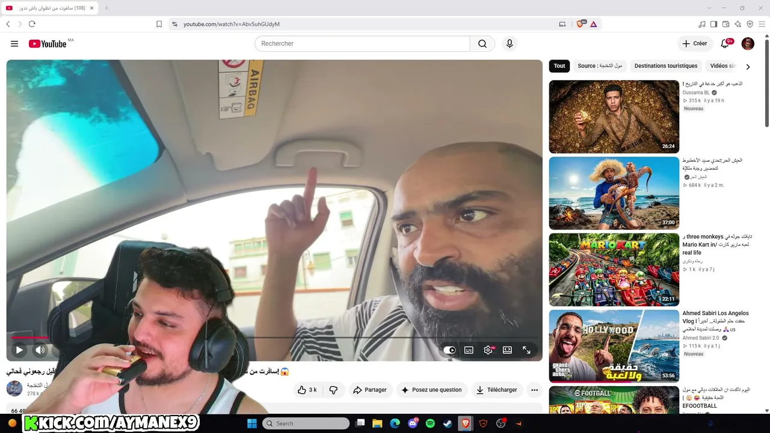Open the tab search dropdown arrow
The height and width of the screenshot is (433, 770).
click(709, 8)
